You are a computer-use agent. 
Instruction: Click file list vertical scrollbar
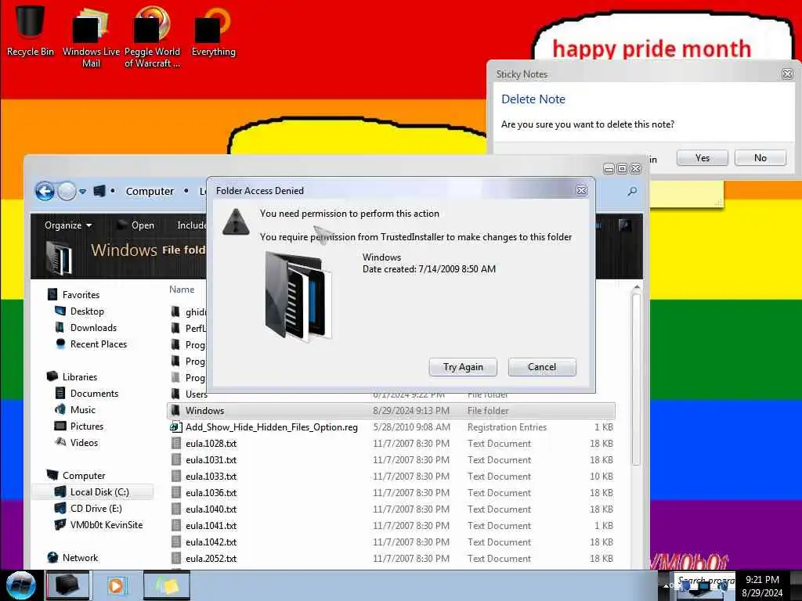click(636, 381)
